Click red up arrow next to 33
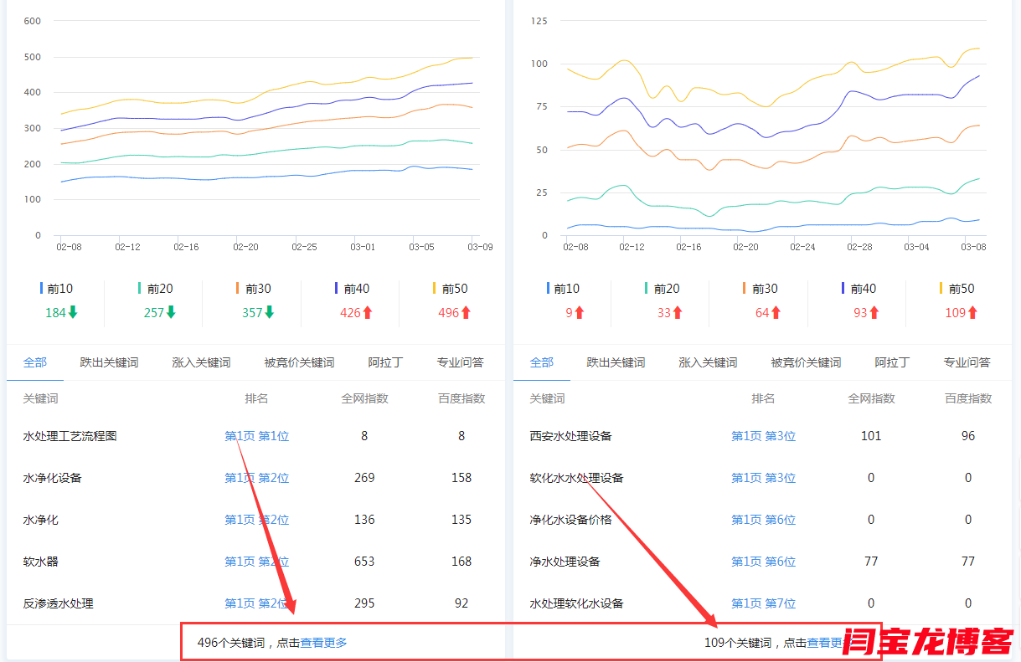The image size is (1021, 662). (x=678, y=312)
